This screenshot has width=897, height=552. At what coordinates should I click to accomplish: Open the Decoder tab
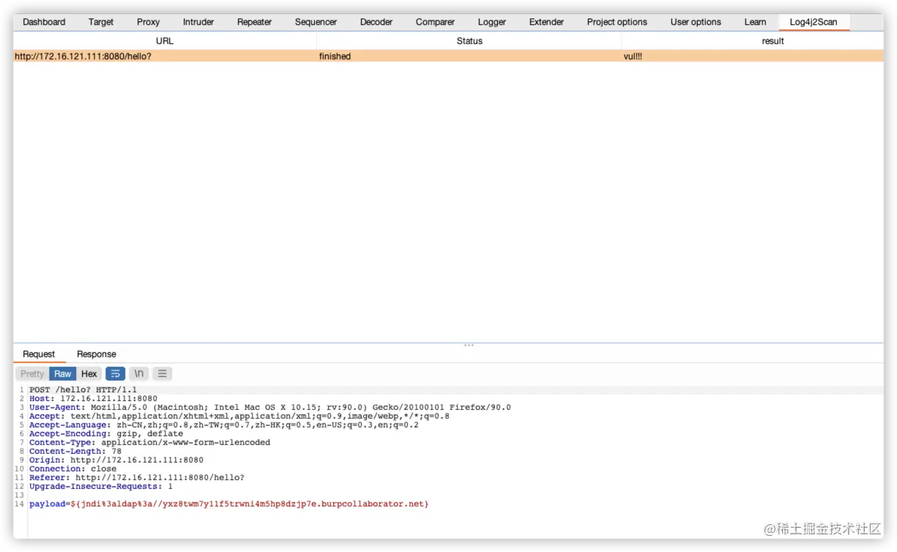(376, 22)
